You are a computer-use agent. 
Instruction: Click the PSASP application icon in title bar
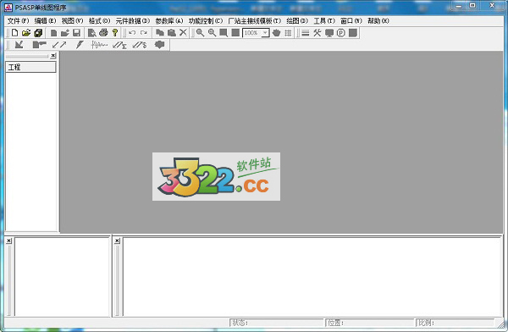8,7
